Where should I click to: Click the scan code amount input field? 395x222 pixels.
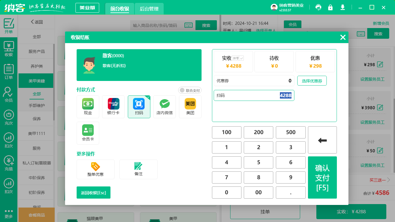click(254, 95)
